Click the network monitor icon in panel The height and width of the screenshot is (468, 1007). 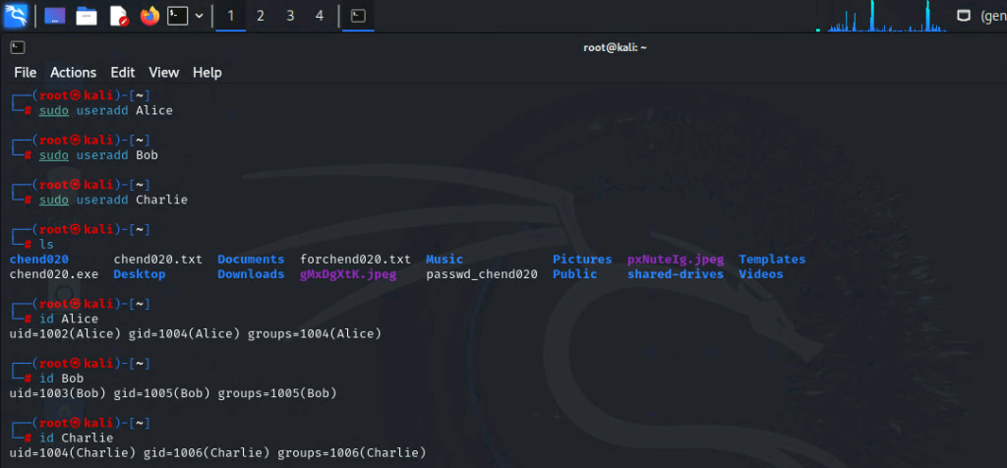[x=964, y=16]
